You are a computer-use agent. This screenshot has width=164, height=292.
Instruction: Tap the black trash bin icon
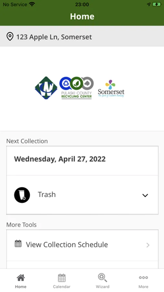pos(22,195)
